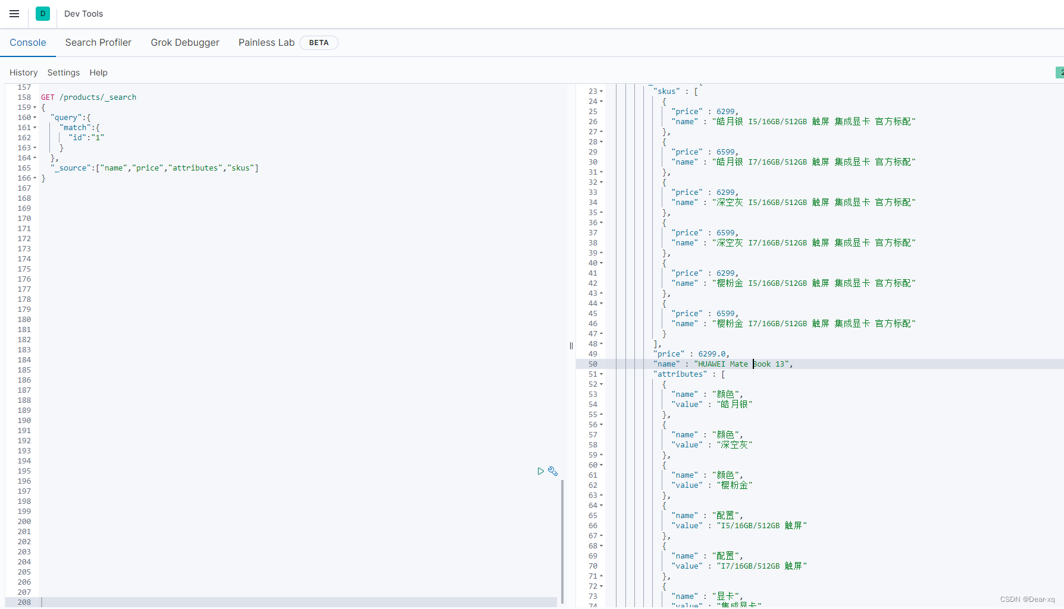
Task: Open the Painless Lab tab
Action: point(267,43)
